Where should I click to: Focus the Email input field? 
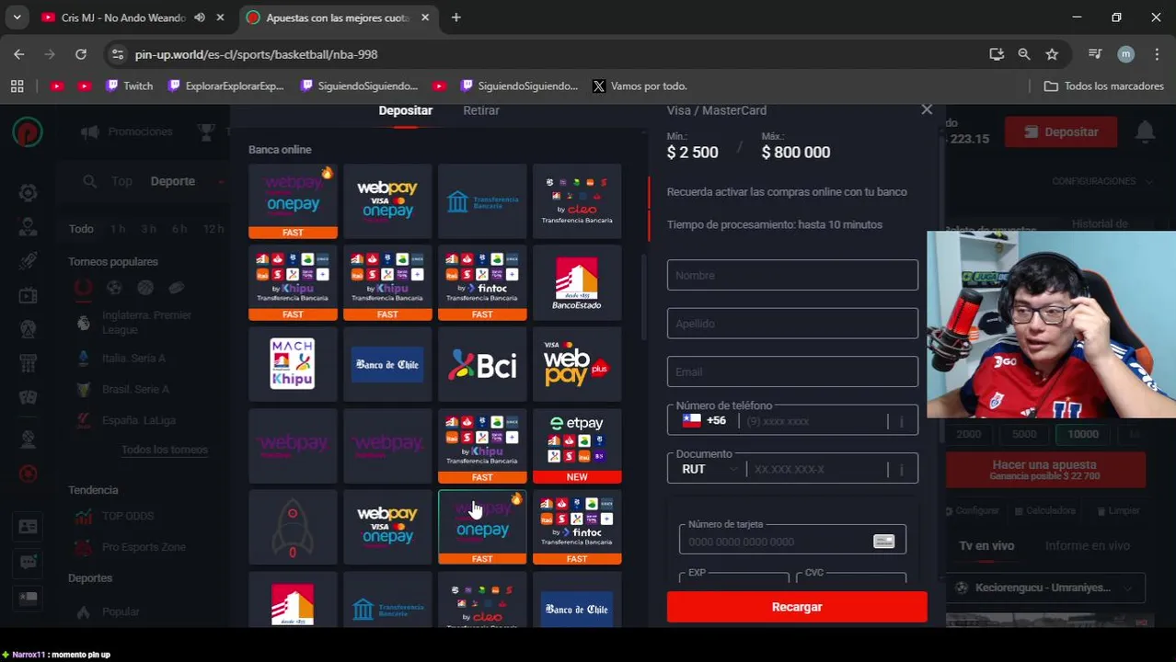(792, 371)
